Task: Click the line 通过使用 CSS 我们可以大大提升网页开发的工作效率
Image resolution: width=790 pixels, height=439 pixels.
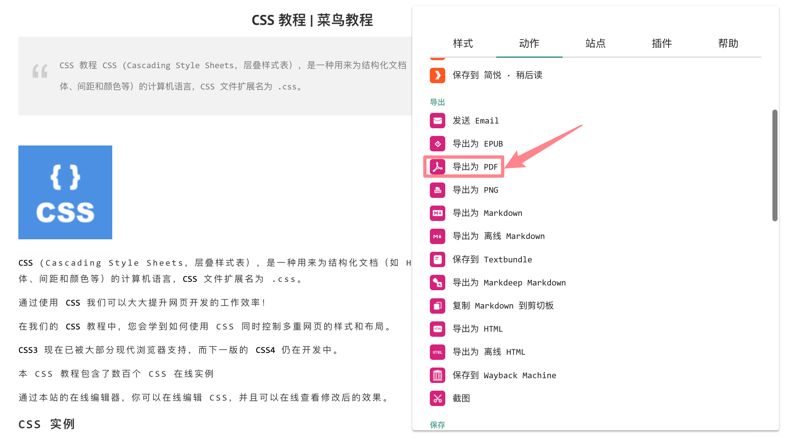Action: click(142, 303)
